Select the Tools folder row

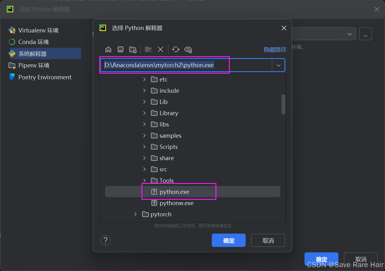(x=192, y=181)
